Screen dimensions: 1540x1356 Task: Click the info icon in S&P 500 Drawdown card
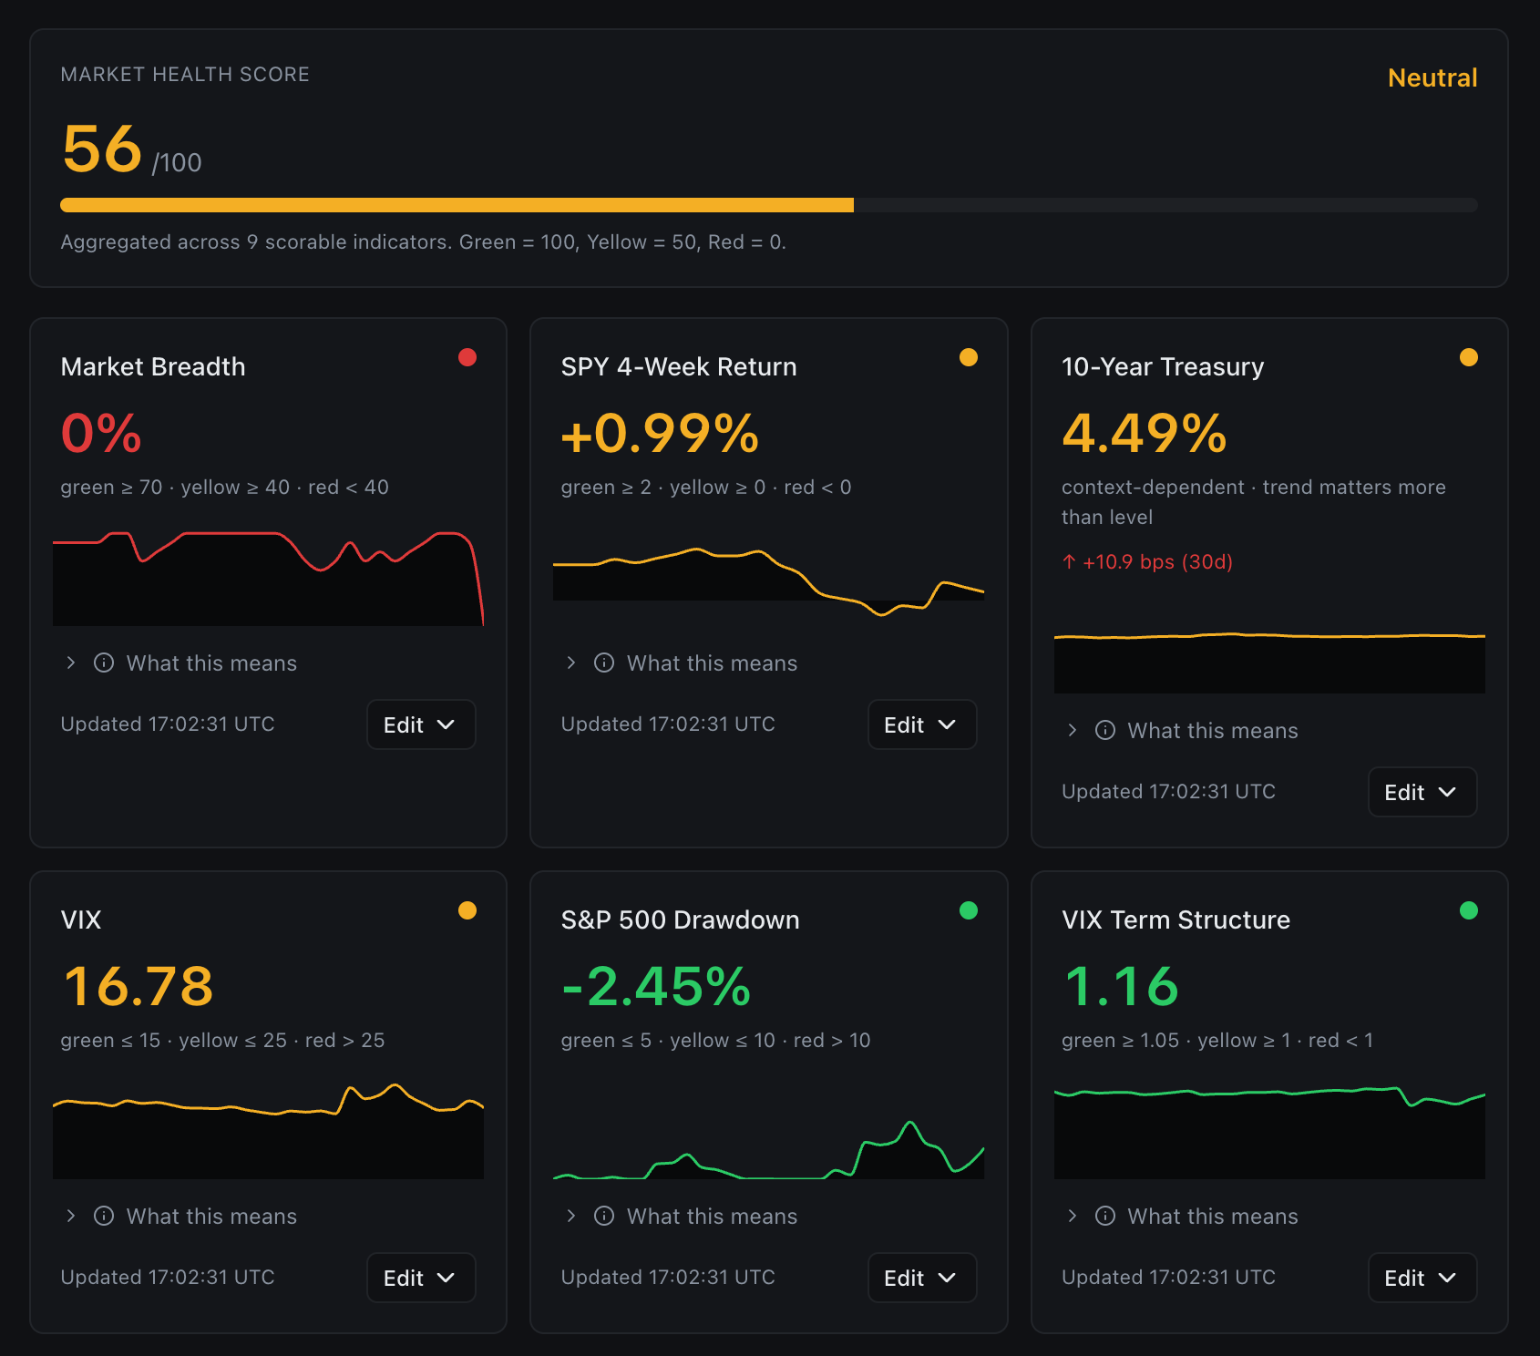(604, 1216)
